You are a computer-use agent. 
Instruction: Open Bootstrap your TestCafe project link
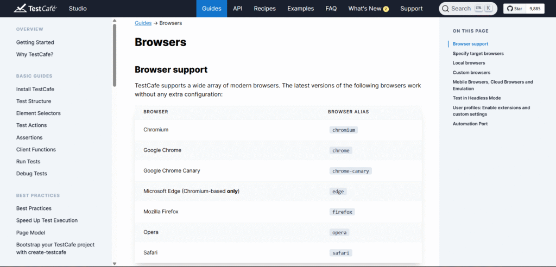click(55, 249)
